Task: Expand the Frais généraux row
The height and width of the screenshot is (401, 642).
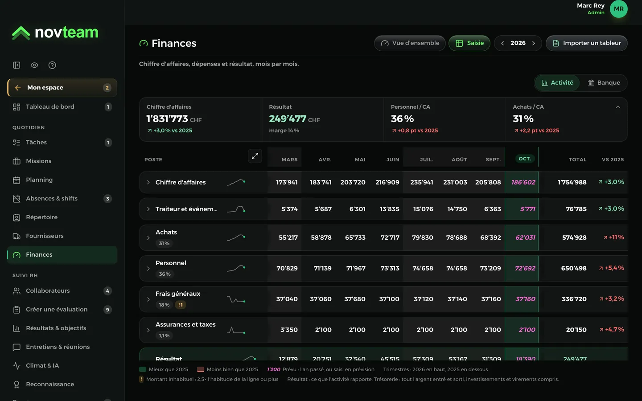Action: coord(148,299)
